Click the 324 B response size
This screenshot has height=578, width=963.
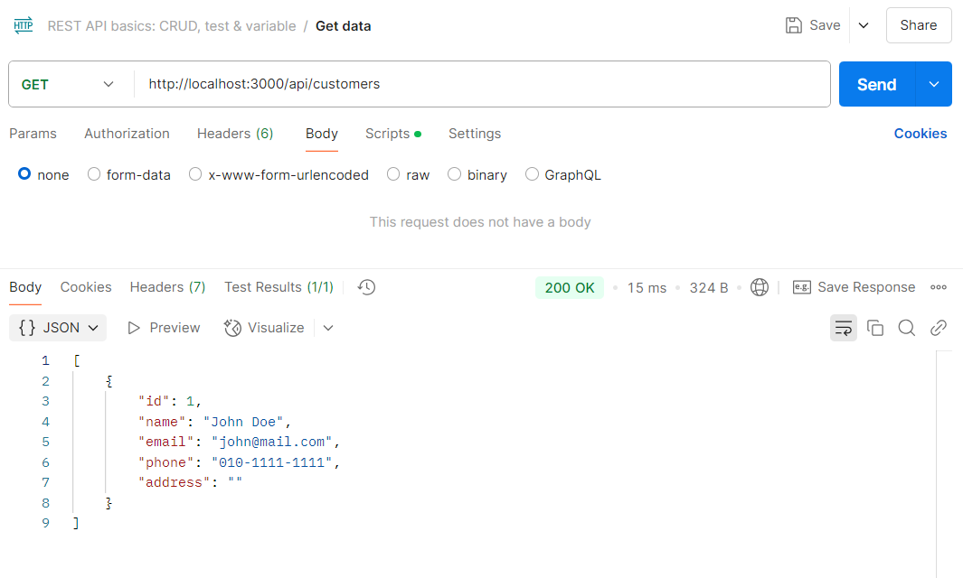(709, 287)
